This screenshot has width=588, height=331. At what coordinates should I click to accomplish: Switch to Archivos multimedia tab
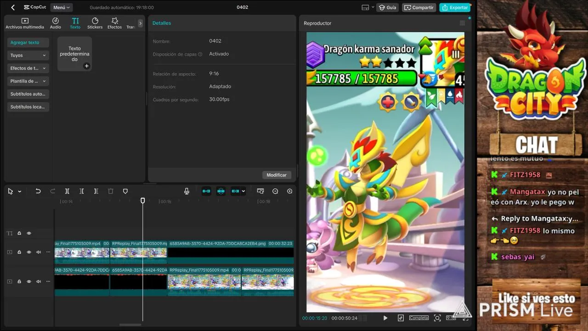tap(25, 23)
